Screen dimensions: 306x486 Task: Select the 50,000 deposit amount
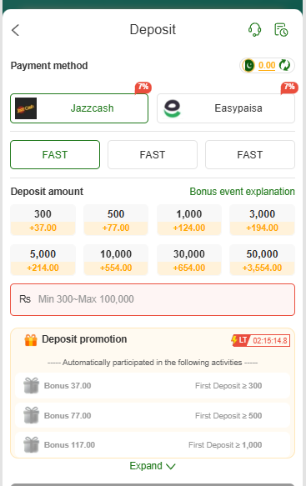click(x=262, y=260)
